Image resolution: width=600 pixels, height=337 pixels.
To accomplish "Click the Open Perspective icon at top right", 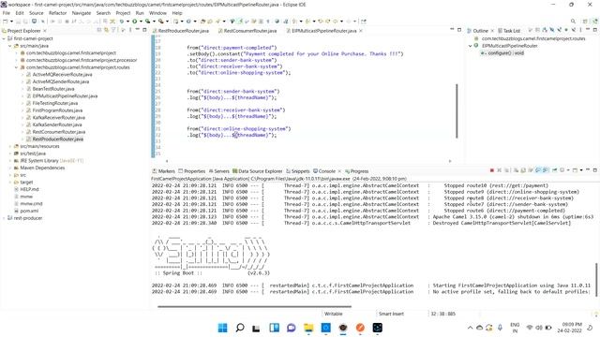I will pos(585,22).
